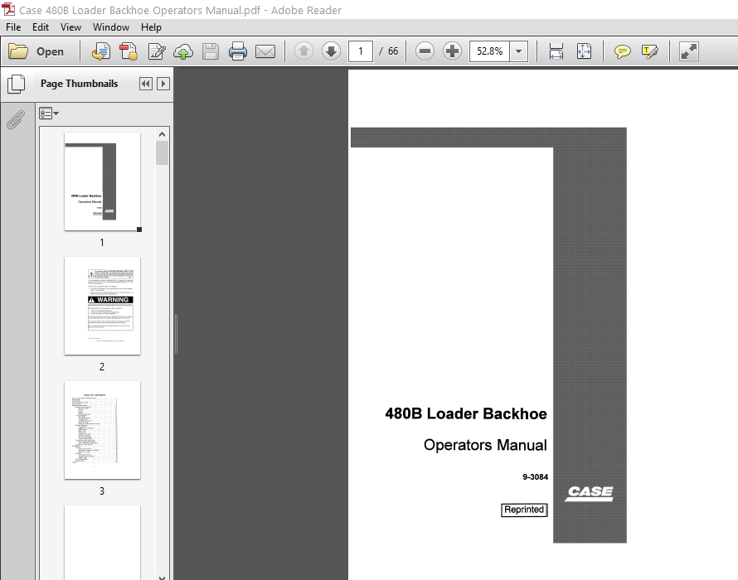Image resolution: width=738 pixels, height=580 pixels.
Task: Open the zoom level dropdown arrow
Action: coord(518,51)
